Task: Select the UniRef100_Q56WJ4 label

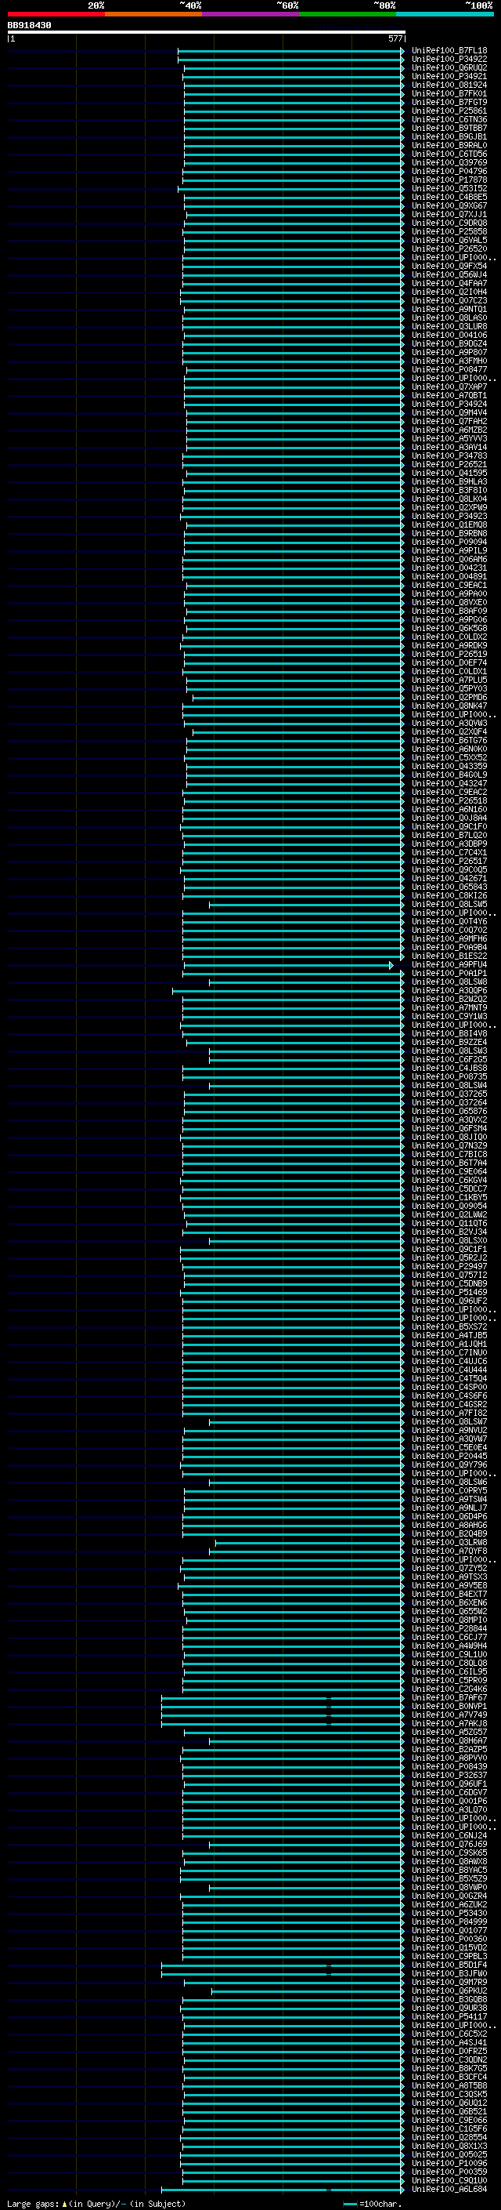Action: [x=449, y=274]
